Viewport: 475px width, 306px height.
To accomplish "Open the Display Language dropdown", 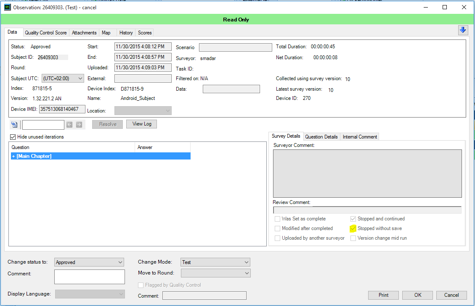I will (x=90, y=294).
